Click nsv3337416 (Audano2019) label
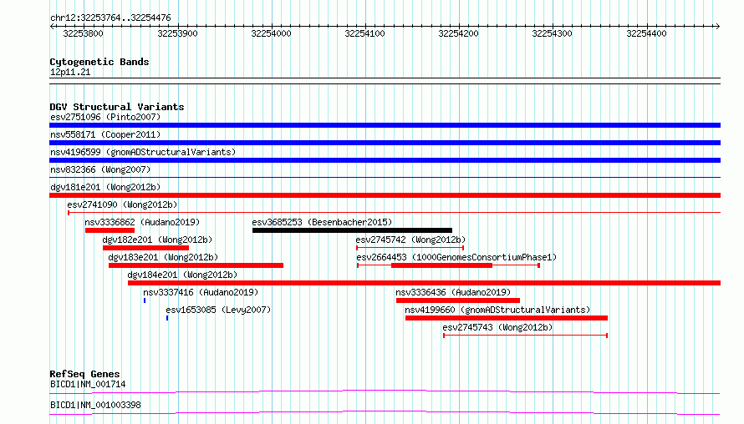Screen dimensions: 744x424 (201, 292)
